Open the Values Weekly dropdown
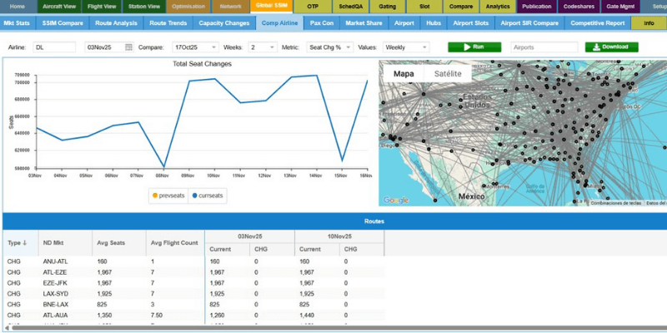The width and height of the screenshot is (667, 333). tap(406, 47)
